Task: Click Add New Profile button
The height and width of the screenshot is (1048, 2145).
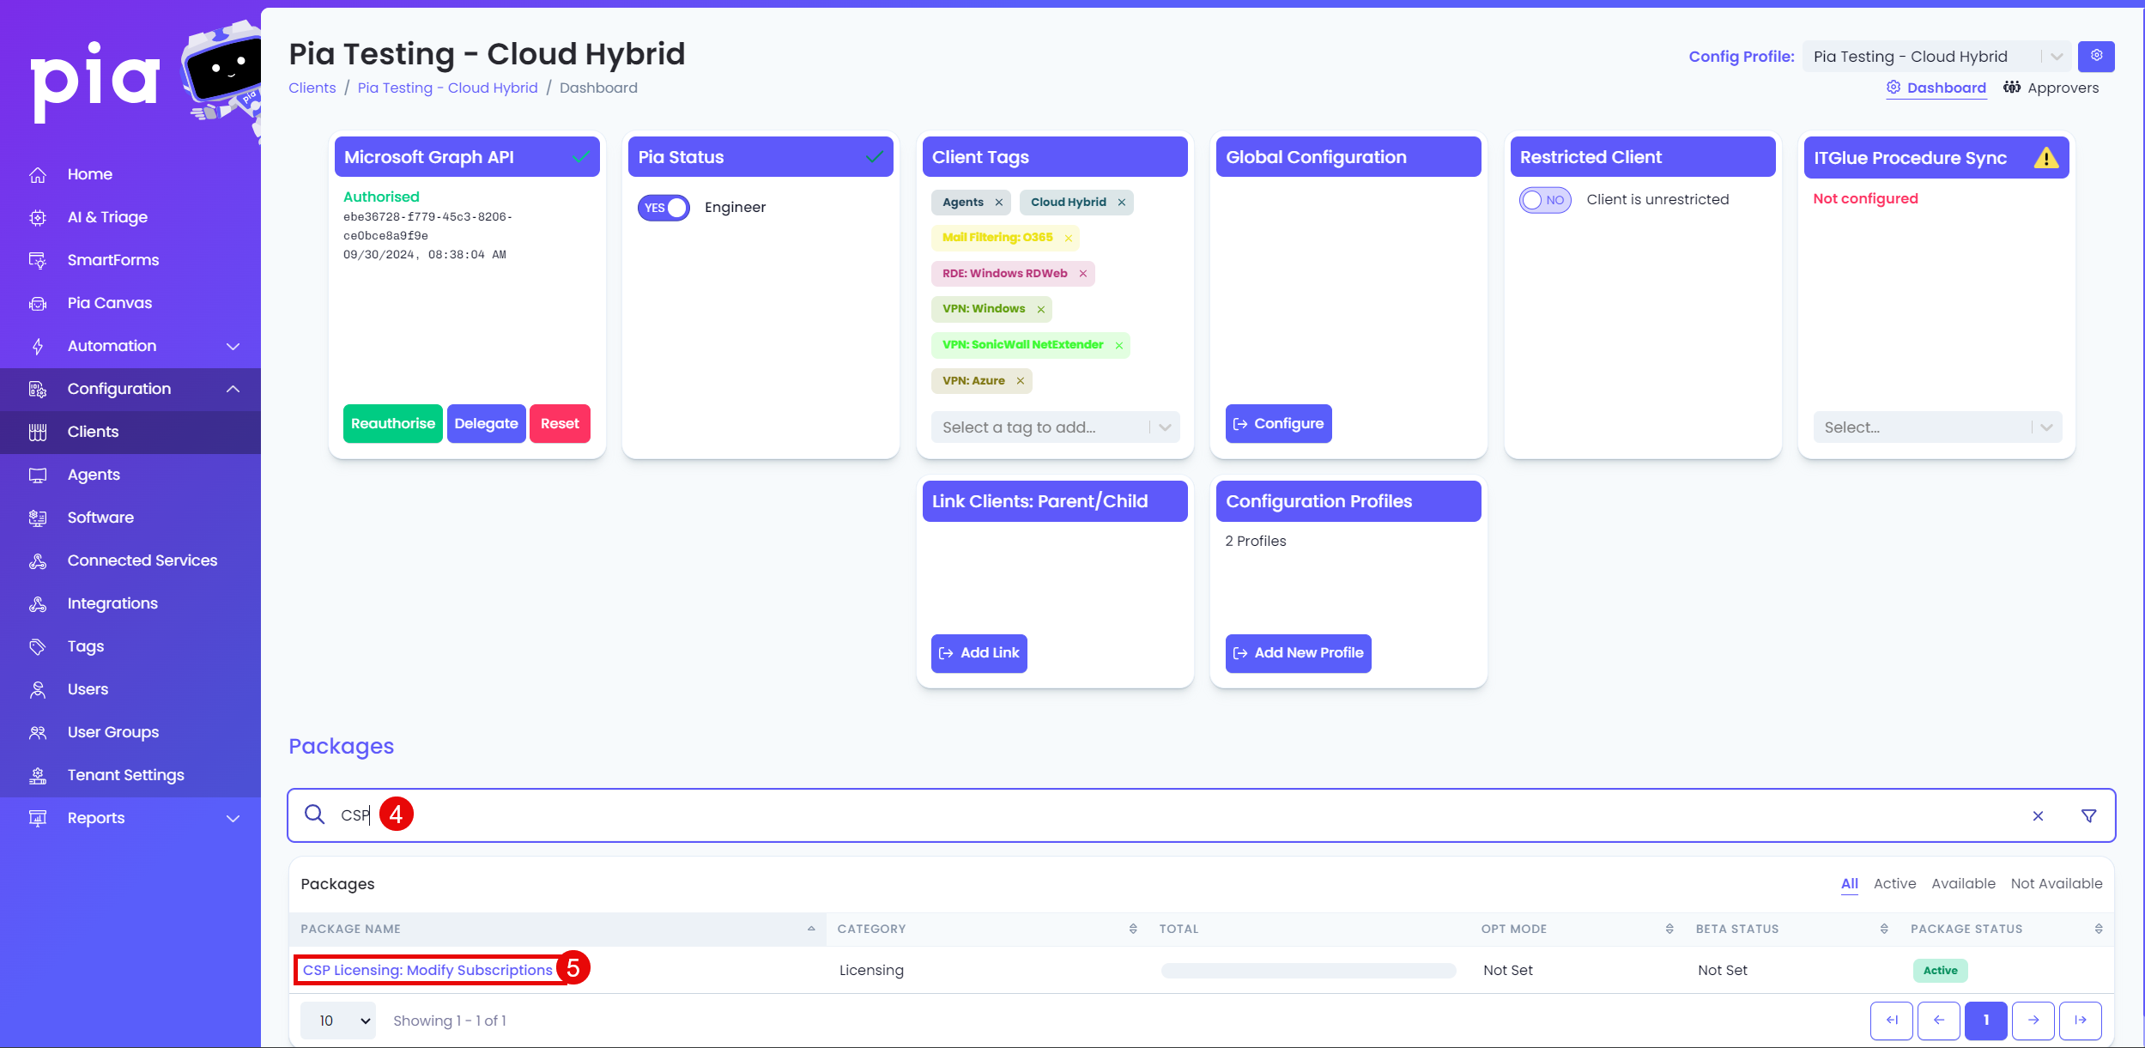Action: tap(1298, 653)
